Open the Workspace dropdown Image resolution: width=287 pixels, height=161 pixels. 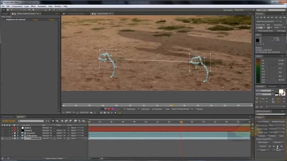tap(244, 10)
